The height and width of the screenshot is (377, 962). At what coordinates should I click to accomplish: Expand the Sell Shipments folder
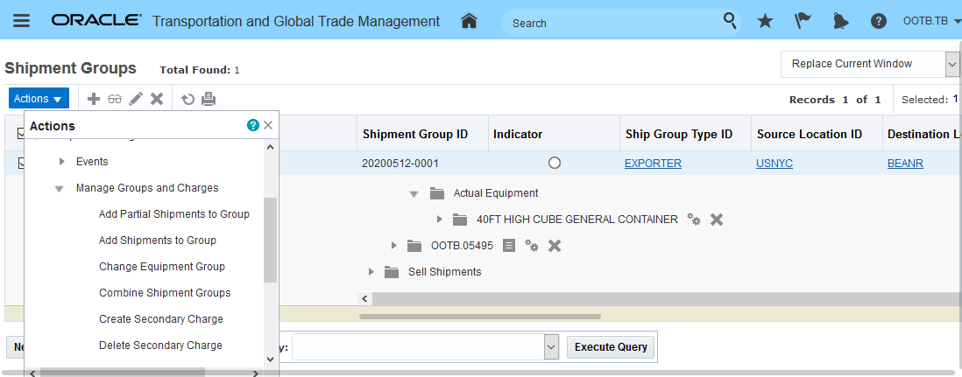pos(371,272)
